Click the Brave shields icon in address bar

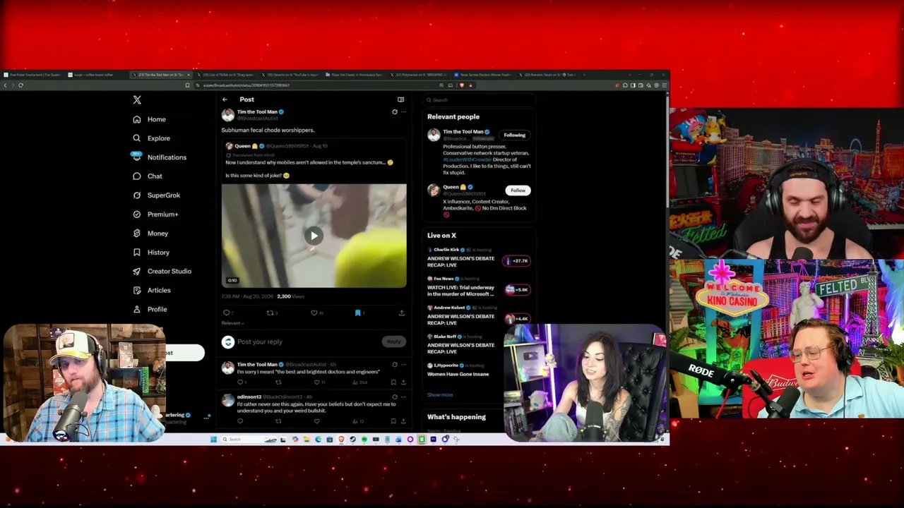pos(462,85)
